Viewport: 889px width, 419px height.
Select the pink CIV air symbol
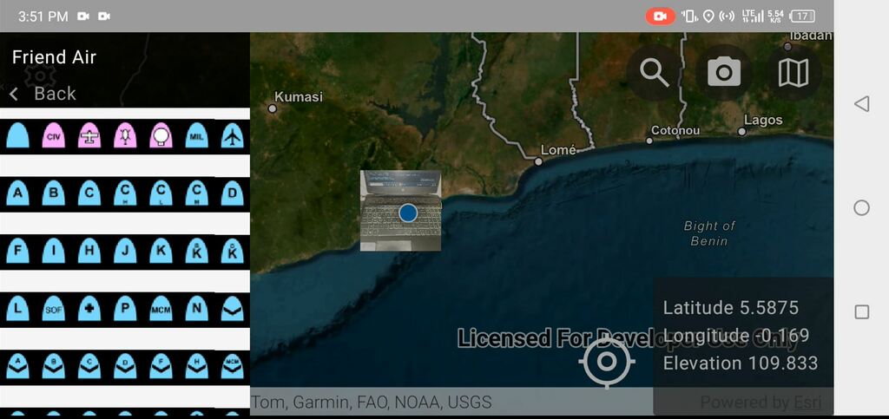tap(54, 135)
